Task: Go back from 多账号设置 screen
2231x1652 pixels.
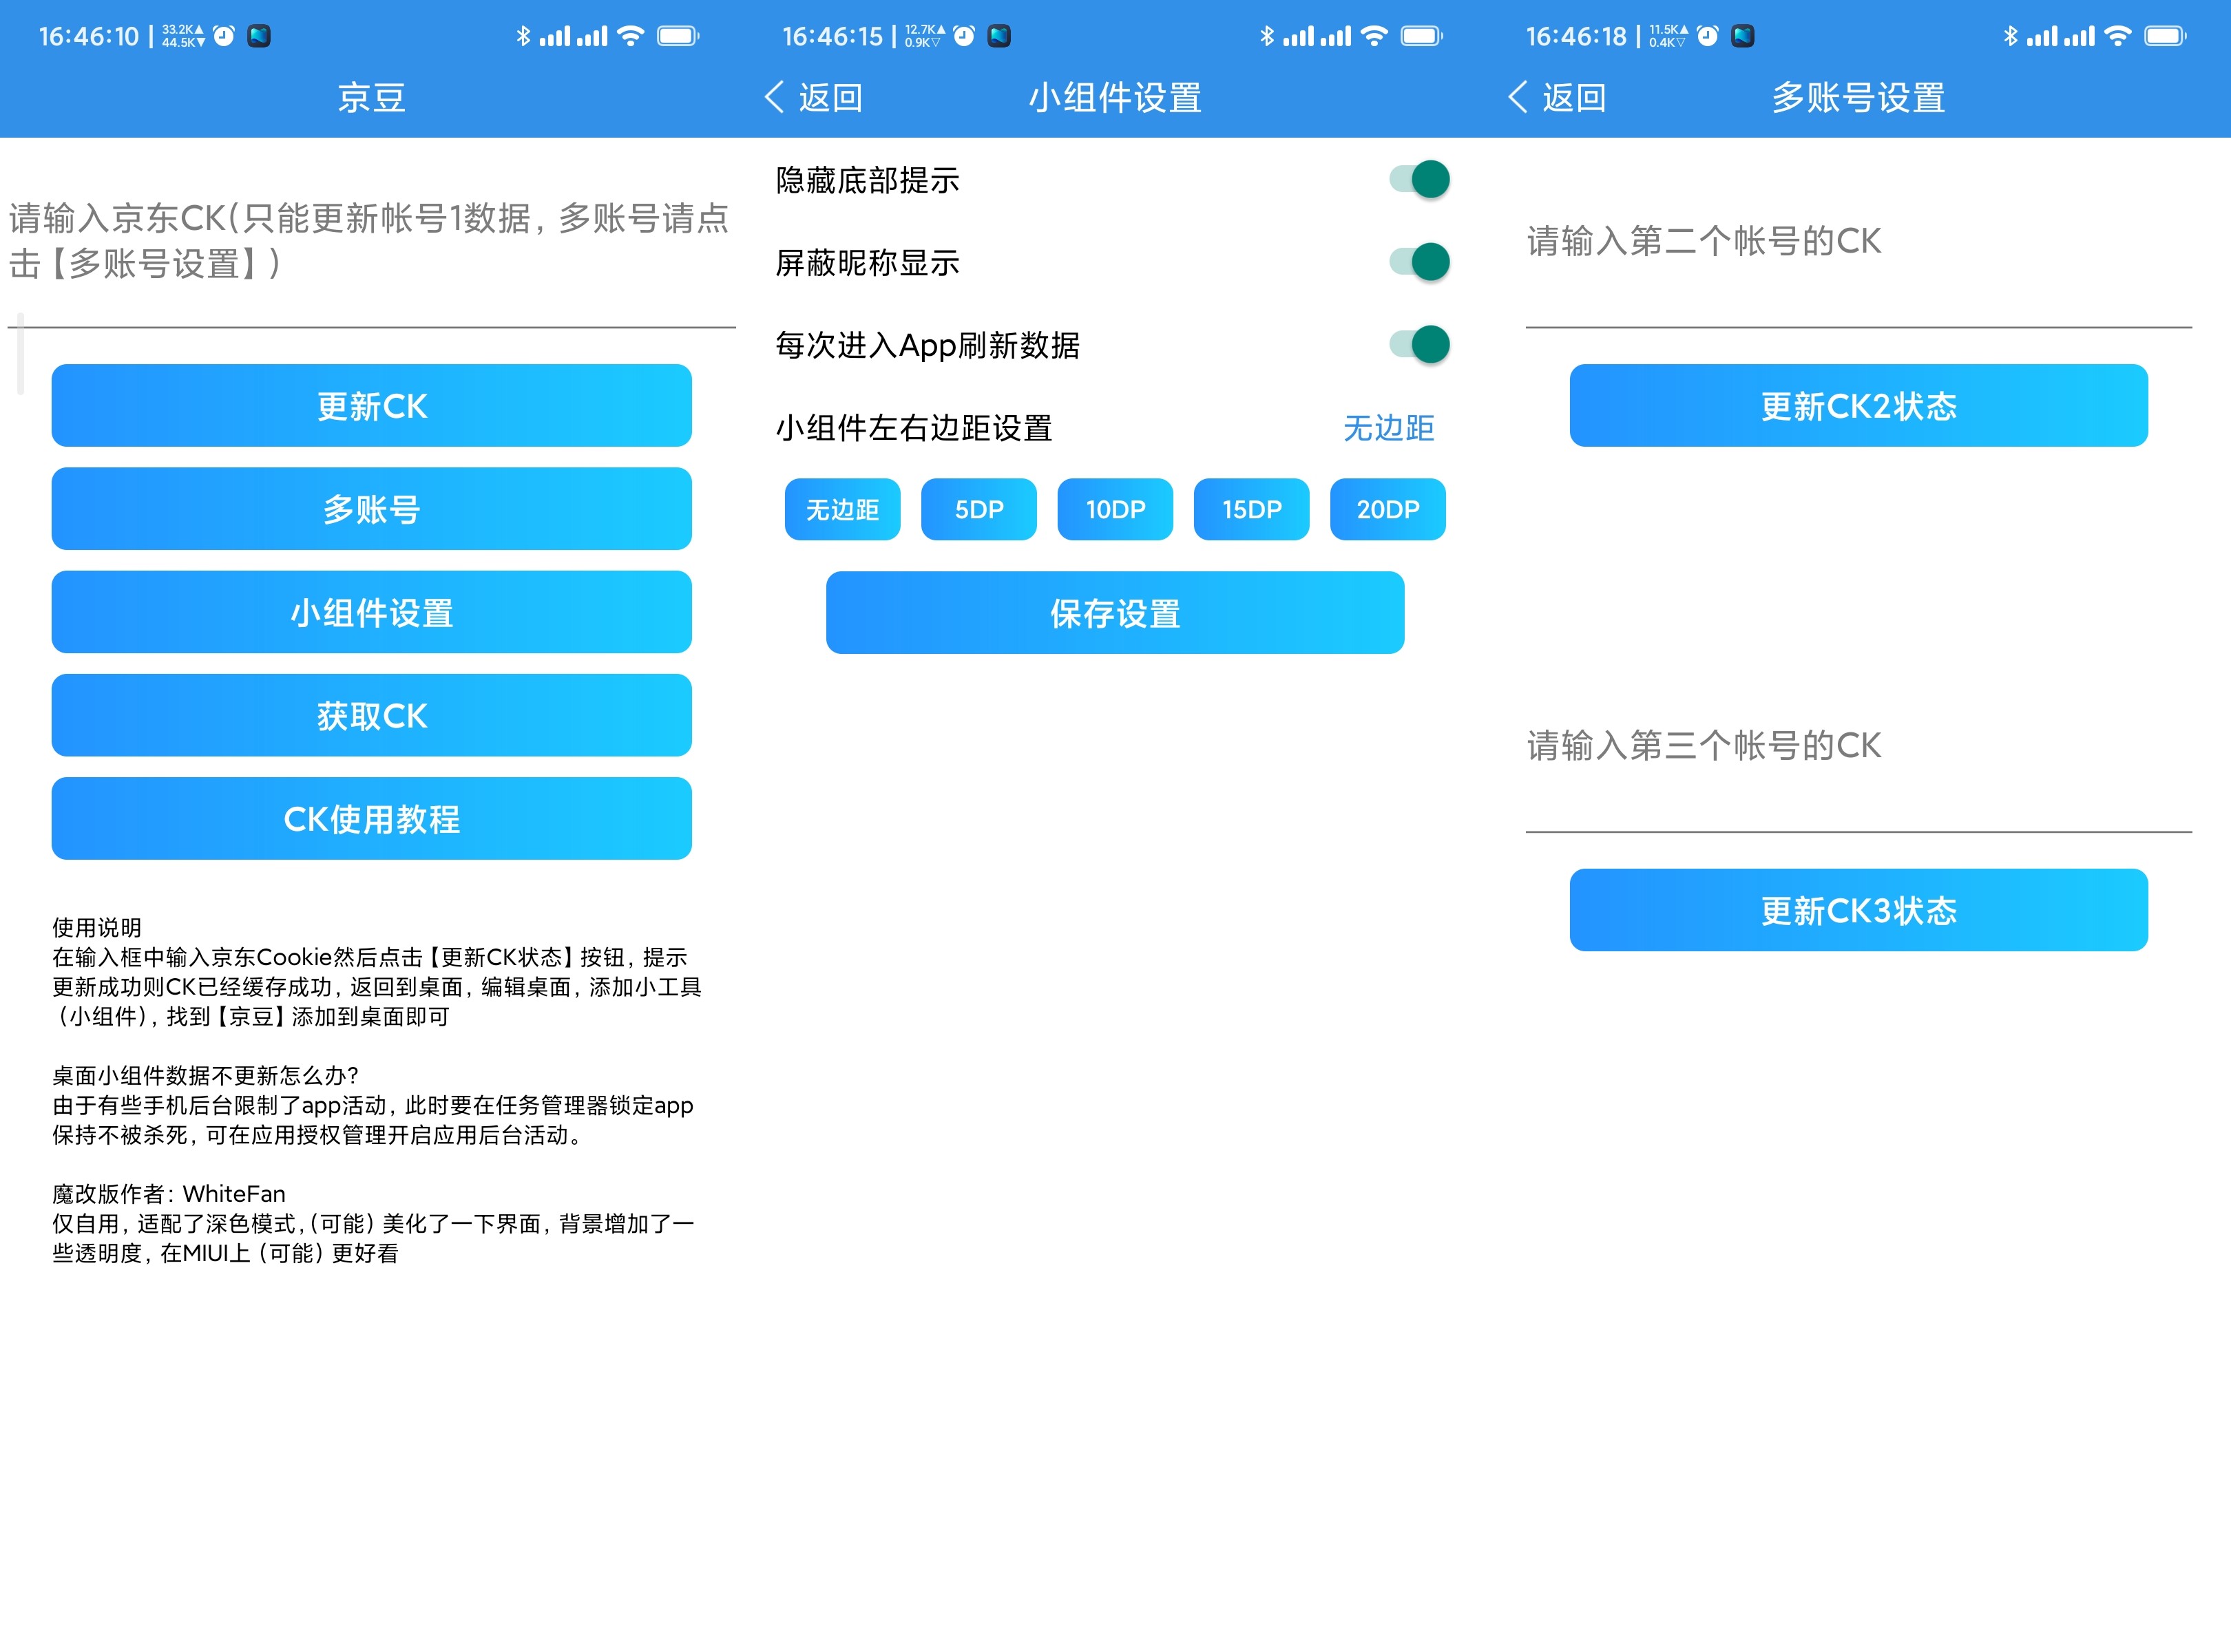Action: click(1557, 97)
